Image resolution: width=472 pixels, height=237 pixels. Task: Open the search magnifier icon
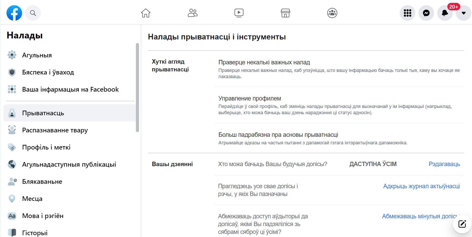click(33, 13)
